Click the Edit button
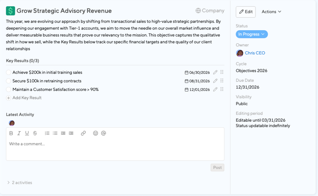Image resolution: width=318 pixels, height=196 pixels. (x=246, y=12)
